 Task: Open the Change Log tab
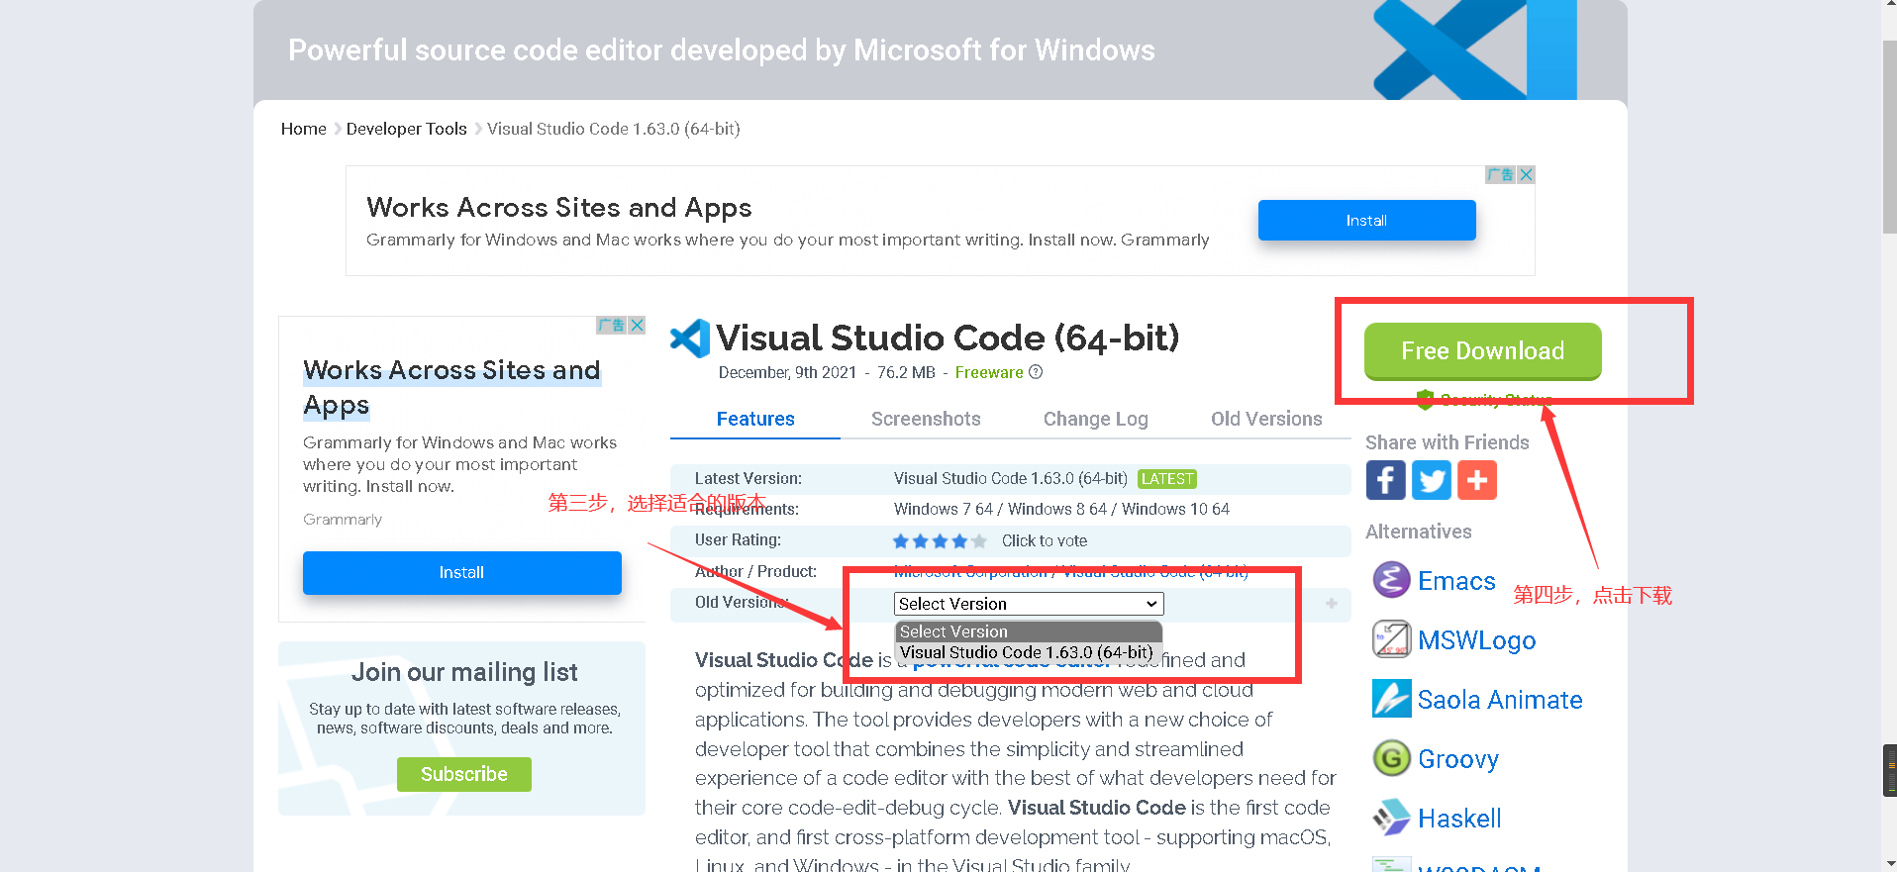(x=1096, y=419)
